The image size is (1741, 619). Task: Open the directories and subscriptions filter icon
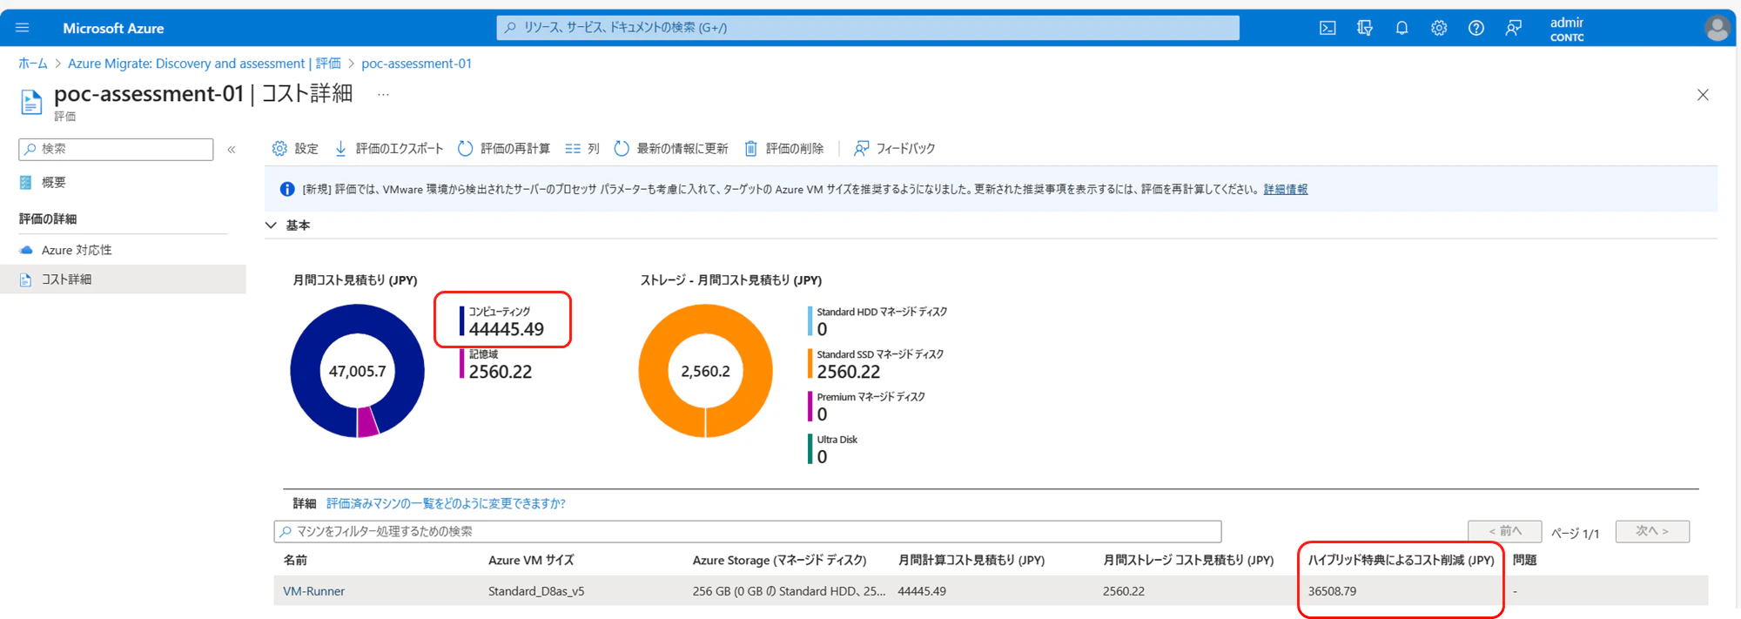click(1365, 28)
